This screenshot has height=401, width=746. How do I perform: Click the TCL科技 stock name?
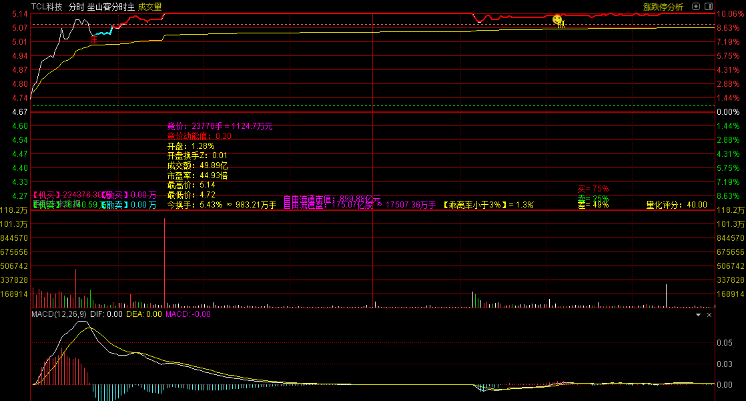47,7
